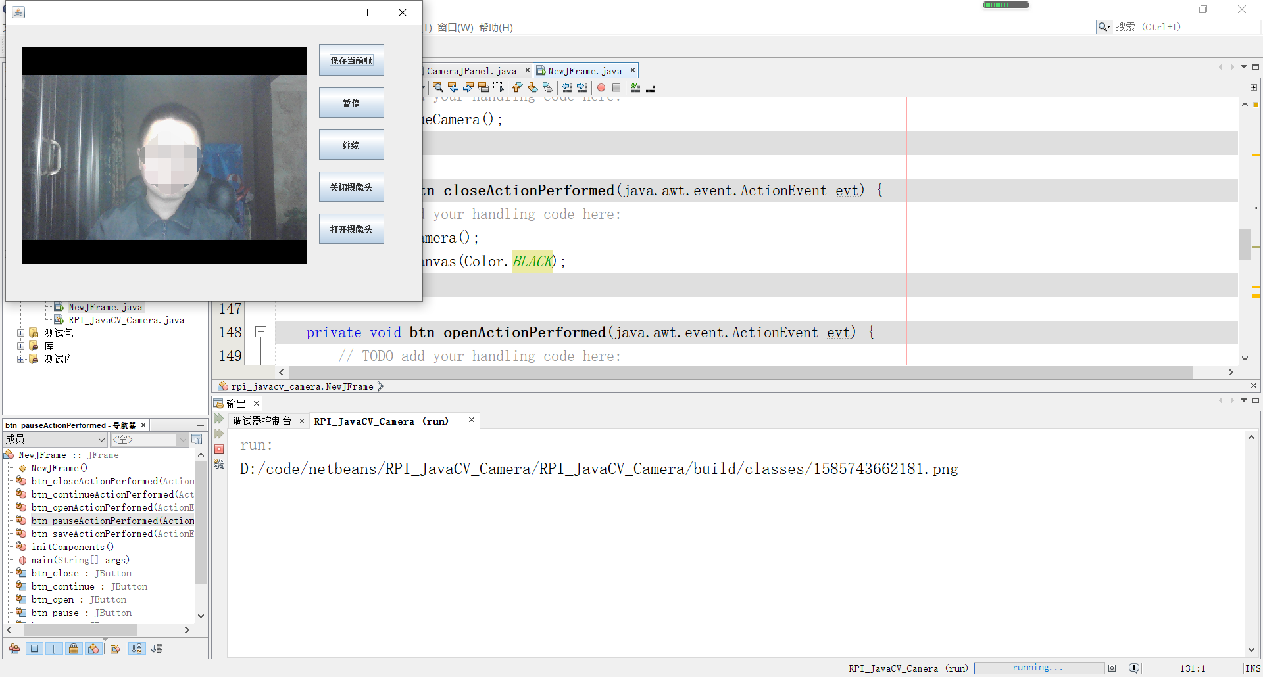Open the 帮助(H) menu

(496, 27)
